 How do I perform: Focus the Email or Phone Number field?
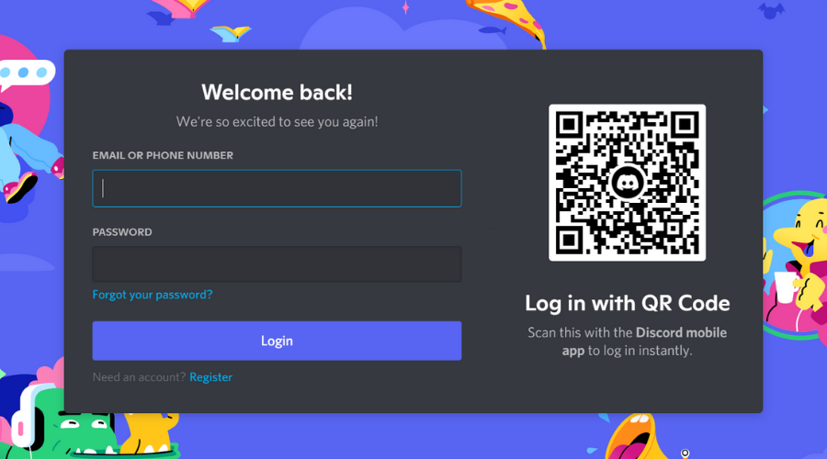(277, 188)
